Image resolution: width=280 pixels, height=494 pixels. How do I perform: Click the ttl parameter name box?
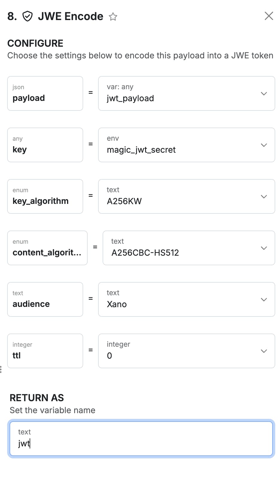tap(45, 351)
